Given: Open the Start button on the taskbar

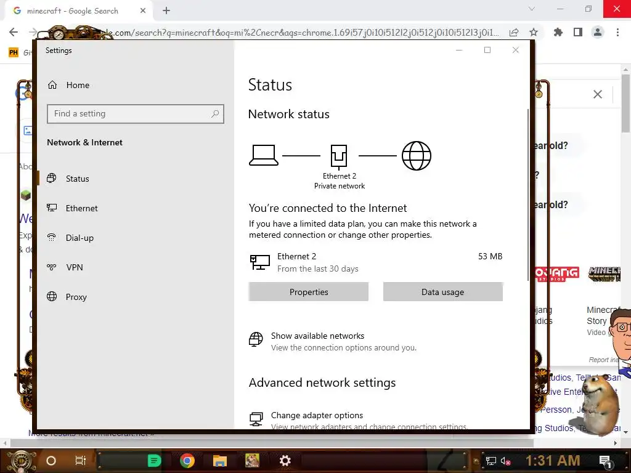Looking at the screenshot, I should point(20,461).
